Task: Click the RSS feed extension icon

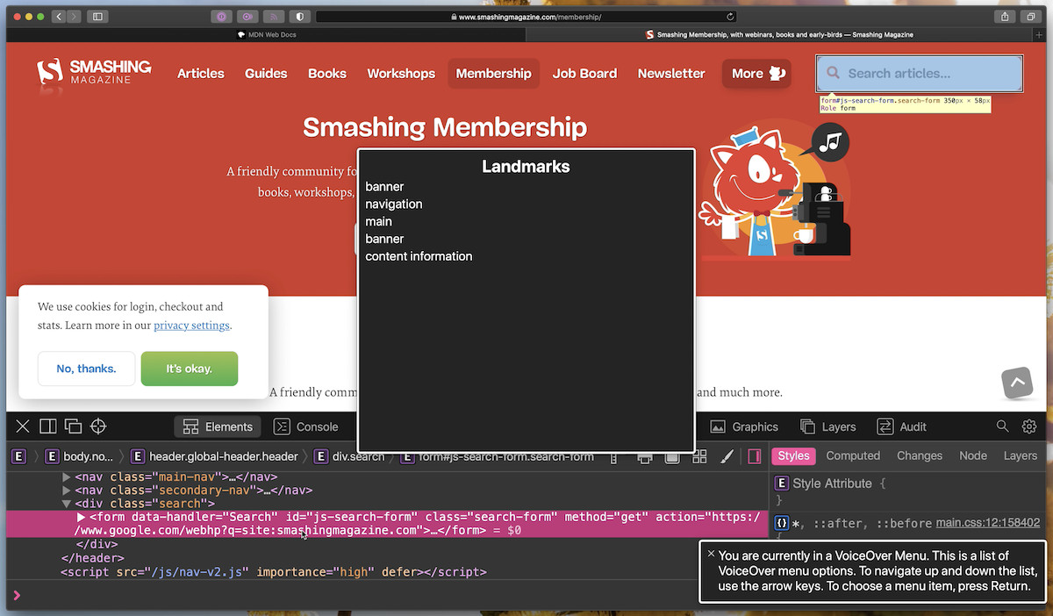Action: 274,17
